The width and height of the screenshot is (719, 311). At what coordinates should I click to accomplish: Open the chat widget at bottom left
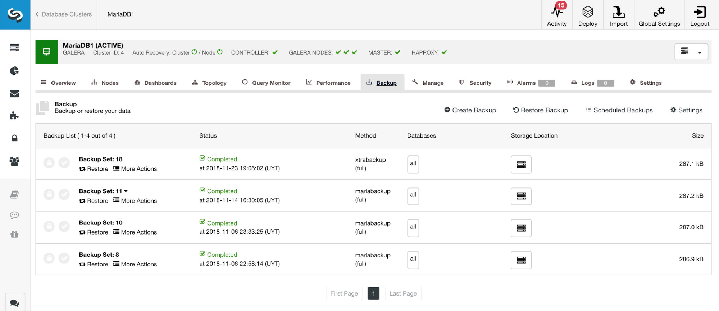pos(15,302)
